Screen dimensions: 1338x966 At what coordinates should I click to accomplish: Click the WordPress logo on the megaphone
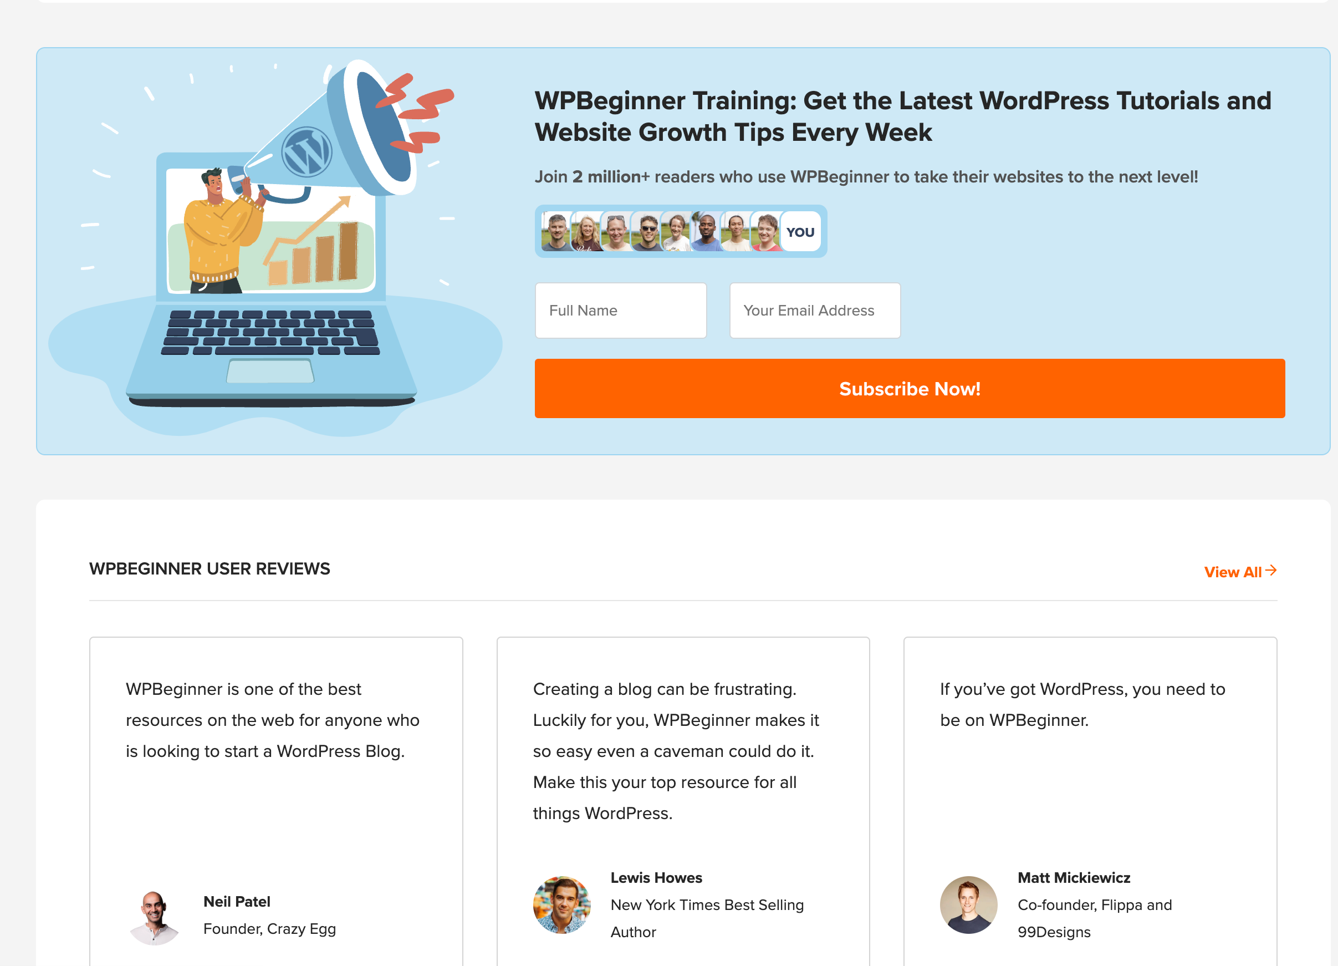(x=306, y=152)
